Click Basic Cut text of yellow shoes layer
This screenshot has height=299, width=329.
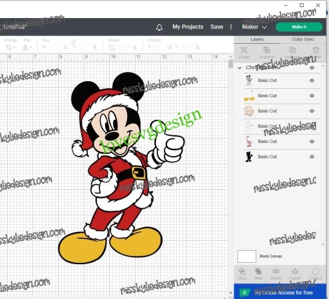coord(267,96)
